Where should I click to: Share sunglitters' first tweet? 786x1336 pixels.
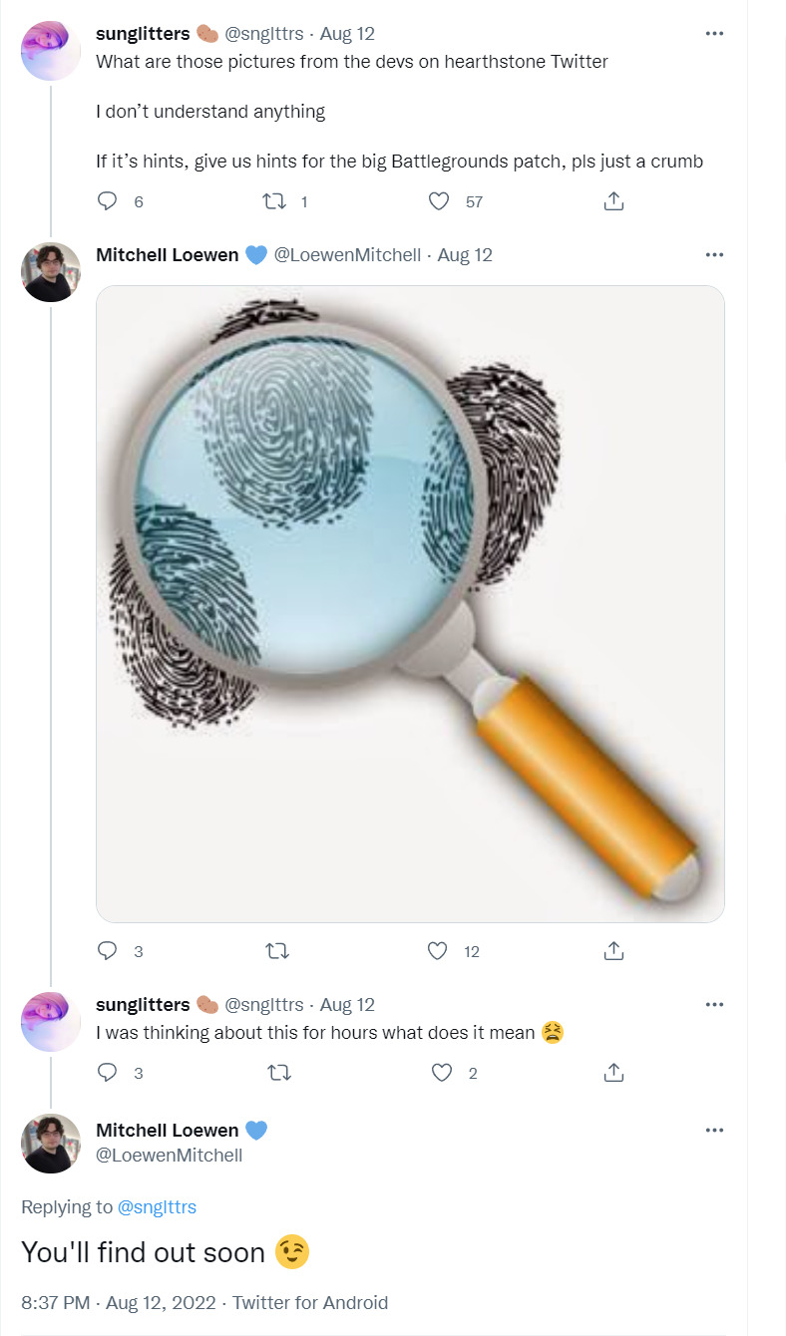614,201
